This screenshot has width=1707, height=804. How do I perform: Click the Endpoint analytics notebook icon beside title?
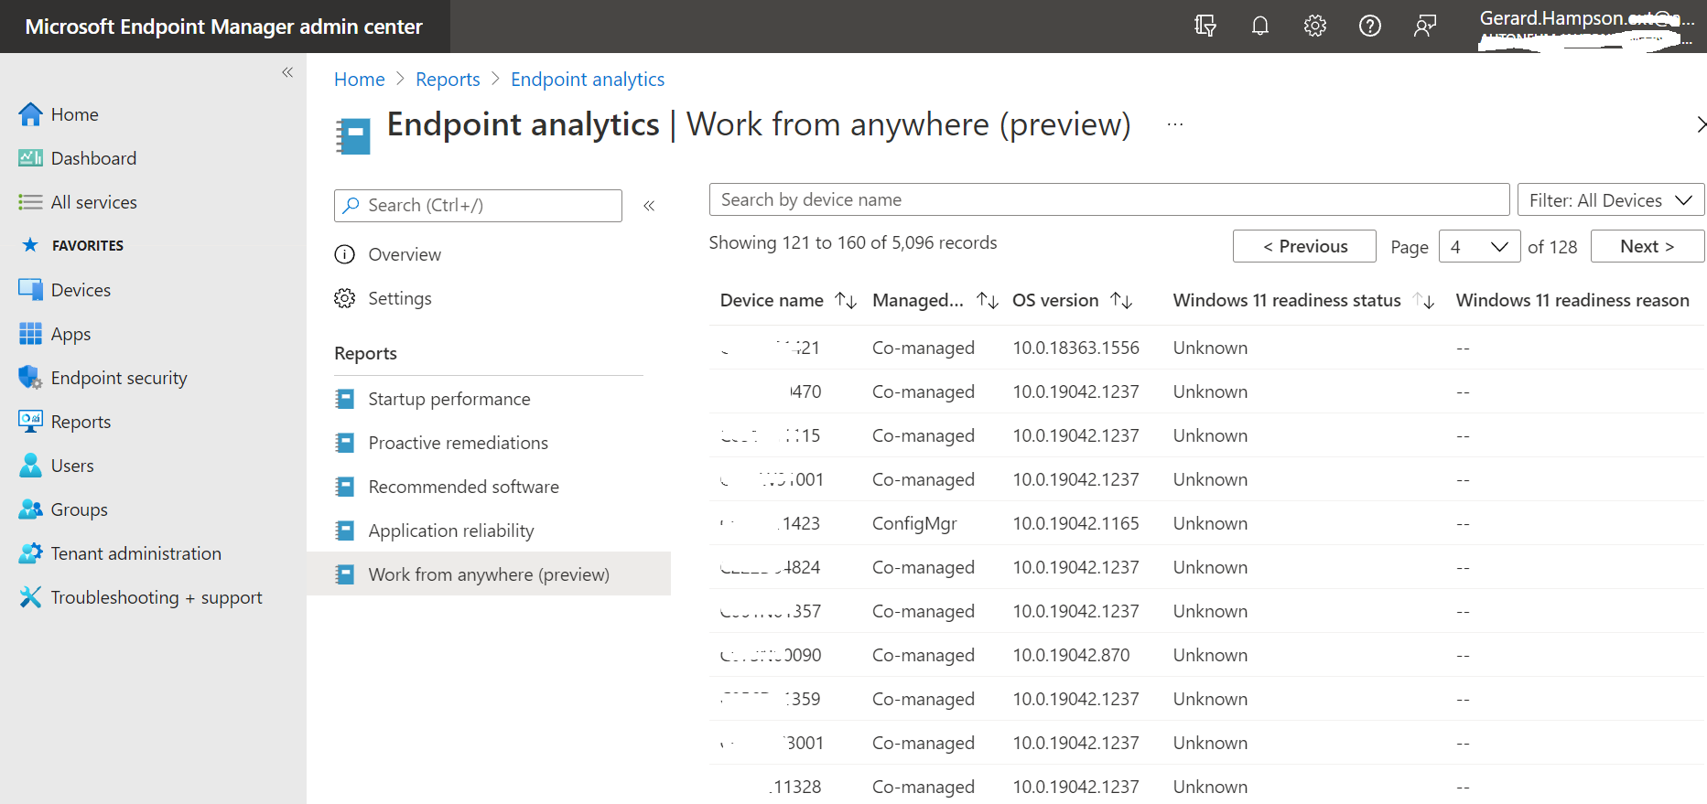pyautogui.click(x=353, y=136)
